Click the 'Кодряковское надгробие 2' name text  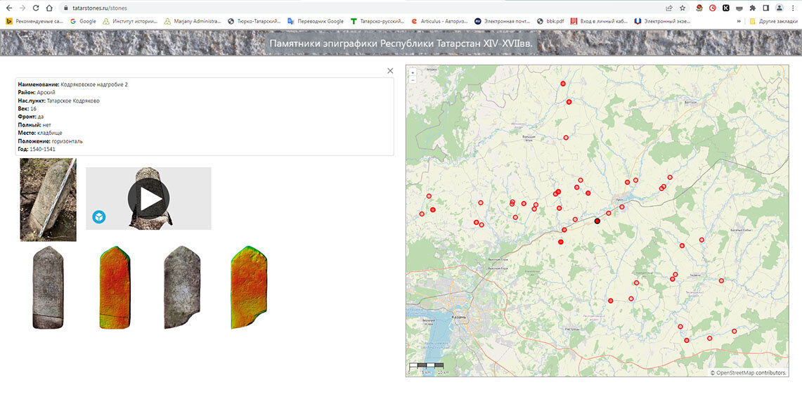[x=94, y=84]
